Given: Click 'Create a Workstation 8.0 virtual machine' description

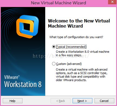Looking at the screenshot, I should point(83,53).
